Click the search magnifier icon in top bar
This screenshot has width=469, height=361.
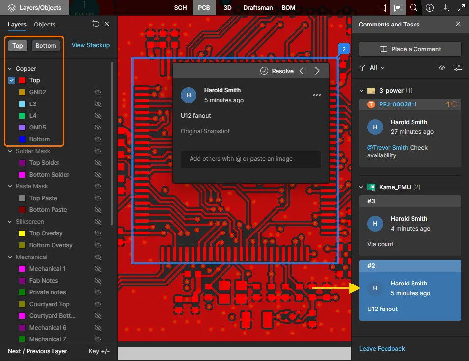pyautogui.click(x=414, y=8)
